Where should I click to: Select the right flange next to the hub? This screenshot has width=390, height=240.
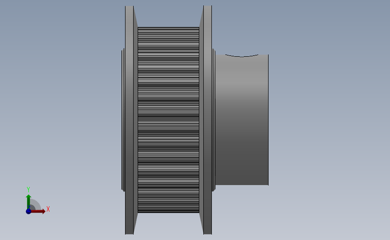(x=207, y=120)
